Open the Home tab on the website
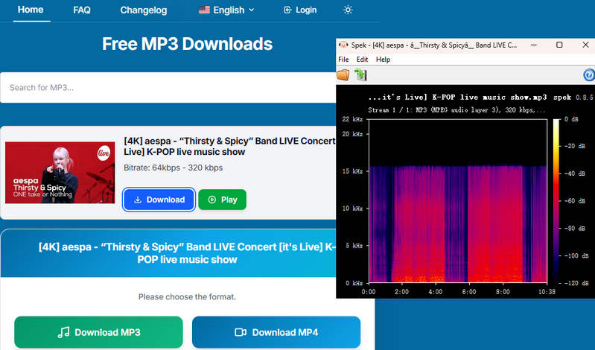 [x=31, y=10]
